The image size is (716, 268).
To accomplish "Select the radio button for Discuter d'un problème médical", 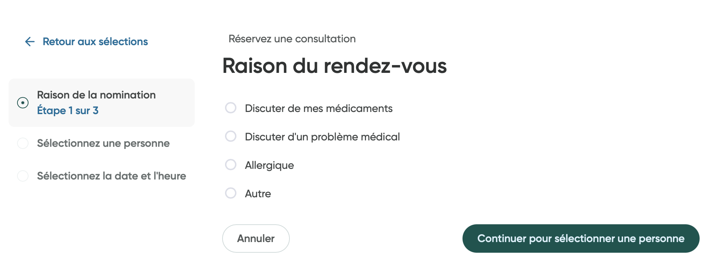I will 231,136.
